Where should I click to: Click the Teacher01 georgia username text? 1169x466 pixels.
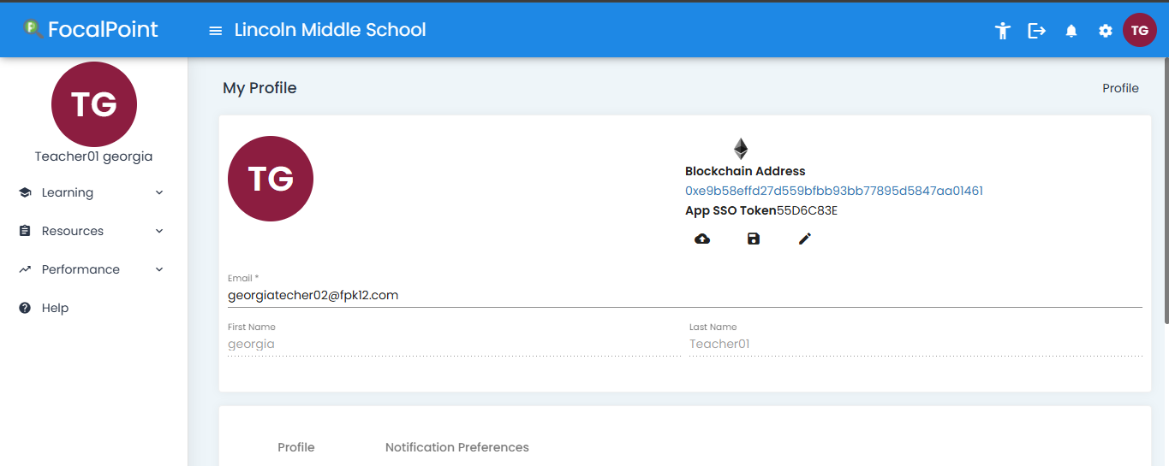[x=94, y=156]
